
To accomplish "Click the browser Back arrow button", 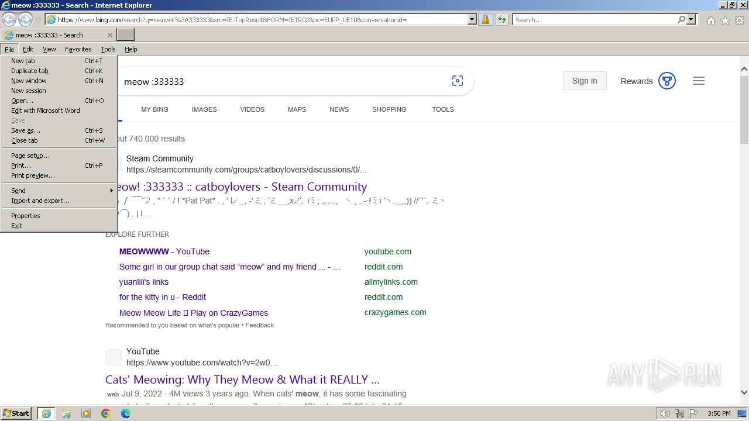I will (x=9, y=19).
